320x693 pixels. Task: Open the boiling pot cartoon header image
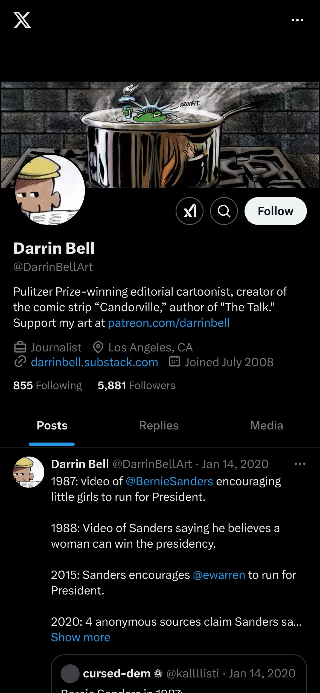(160, 135)
